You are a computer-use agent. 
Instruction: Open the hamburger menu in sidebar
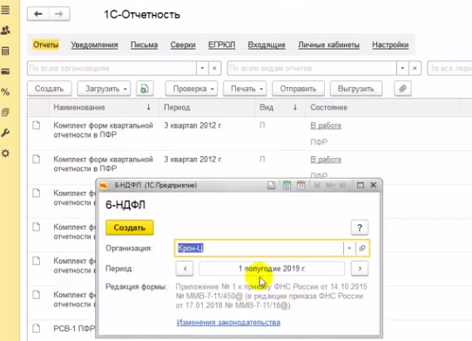coord(5,10)
